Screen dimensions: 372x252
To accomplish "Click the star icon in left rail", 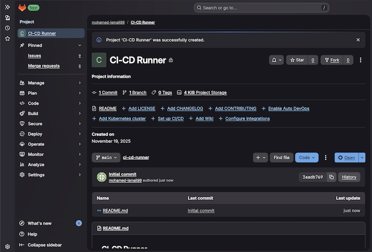I will pos(8,39).
